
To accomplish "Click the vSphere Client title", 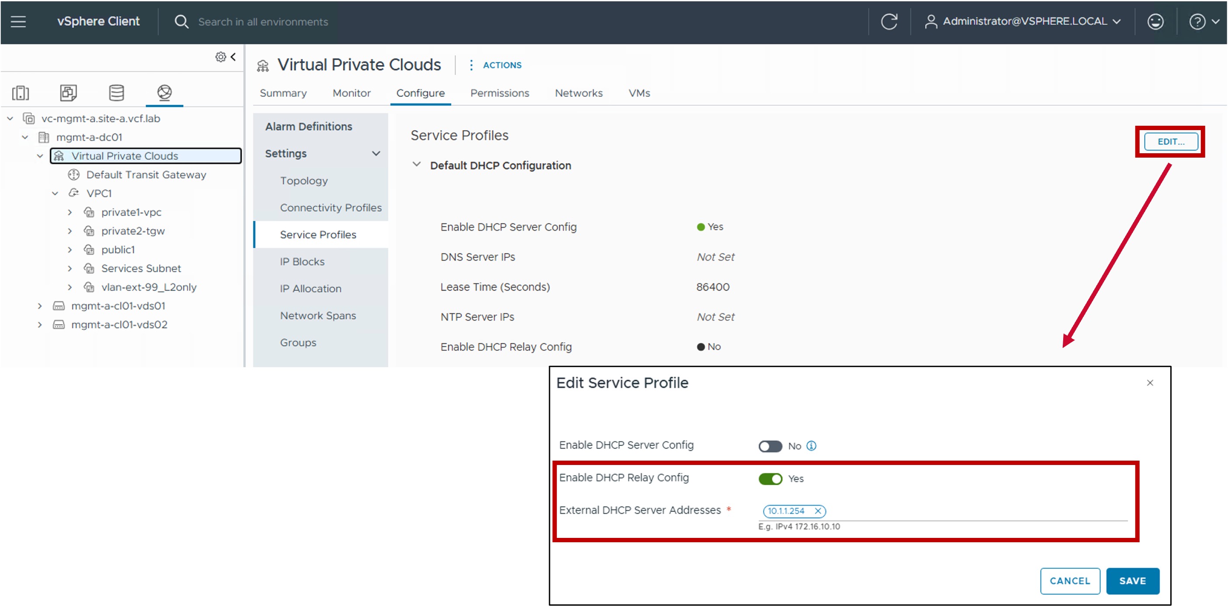I will coord(98,21).
